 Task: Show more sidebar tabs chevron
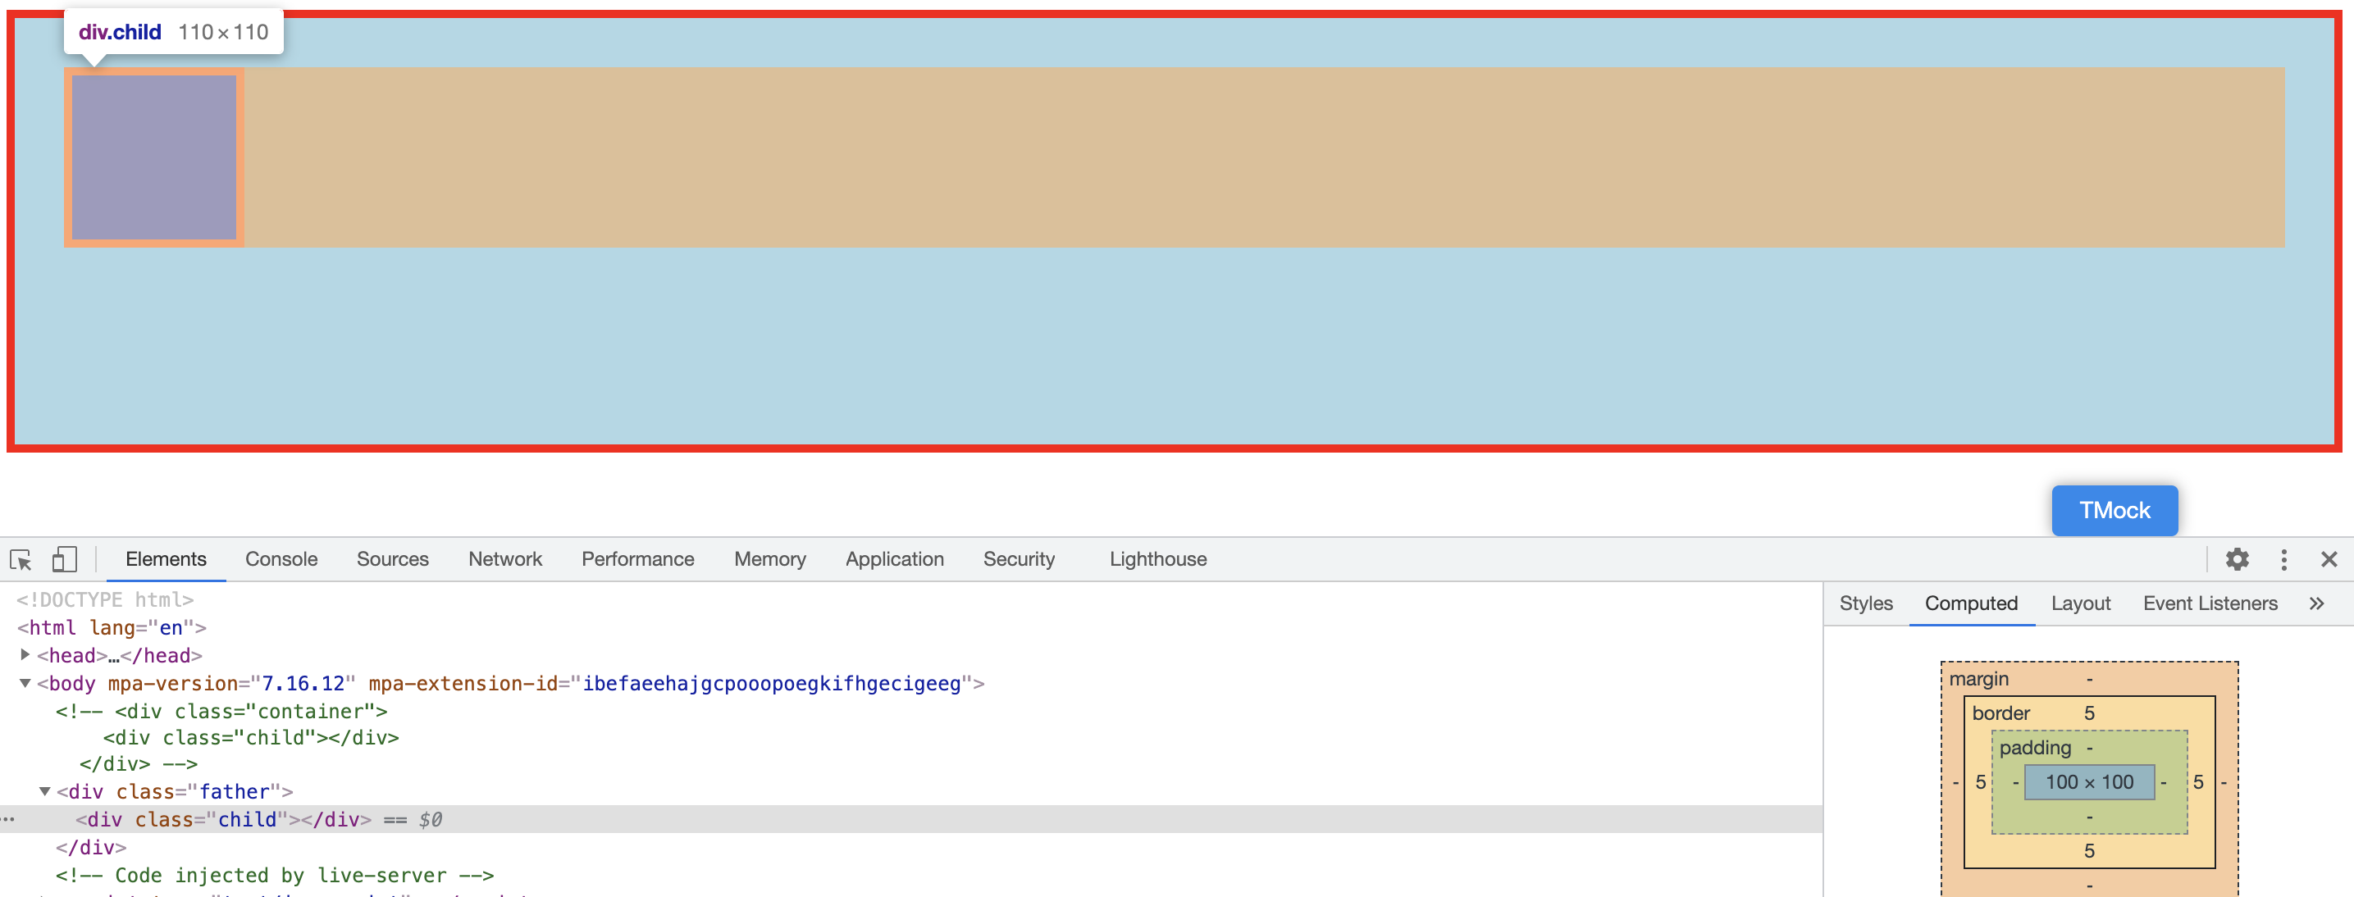pos(2315,603)
